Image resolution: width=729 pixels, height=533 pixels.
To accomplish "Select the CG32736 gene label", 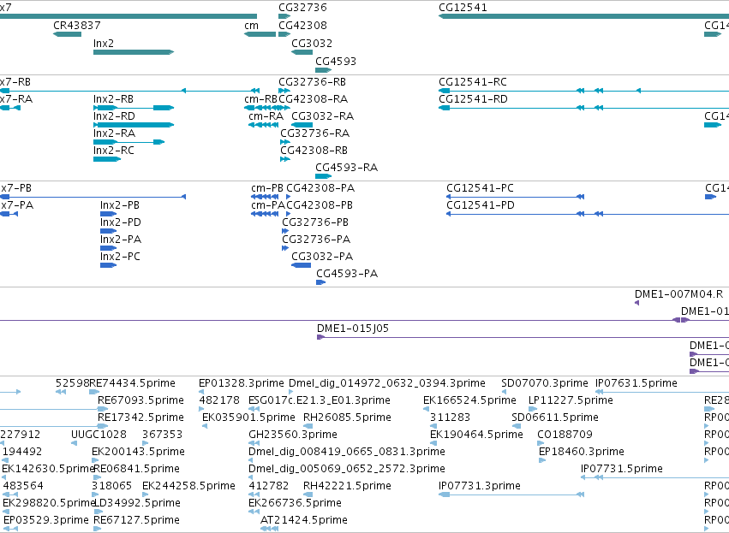I will [302, 8].
